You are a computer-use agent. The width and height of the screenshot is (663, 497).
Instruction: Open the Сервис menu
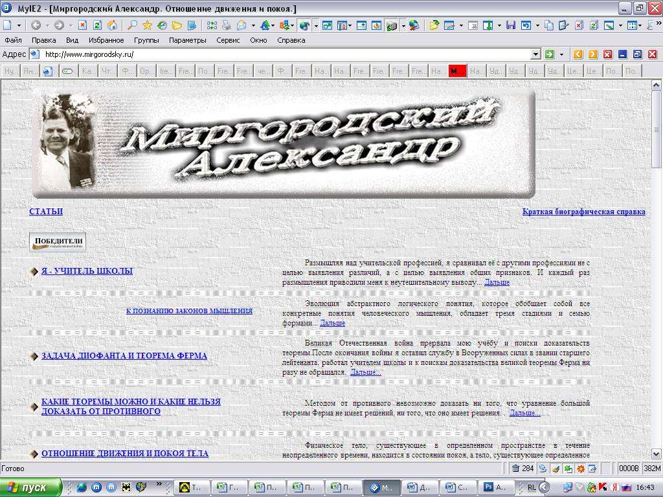(x=228, y=40)
